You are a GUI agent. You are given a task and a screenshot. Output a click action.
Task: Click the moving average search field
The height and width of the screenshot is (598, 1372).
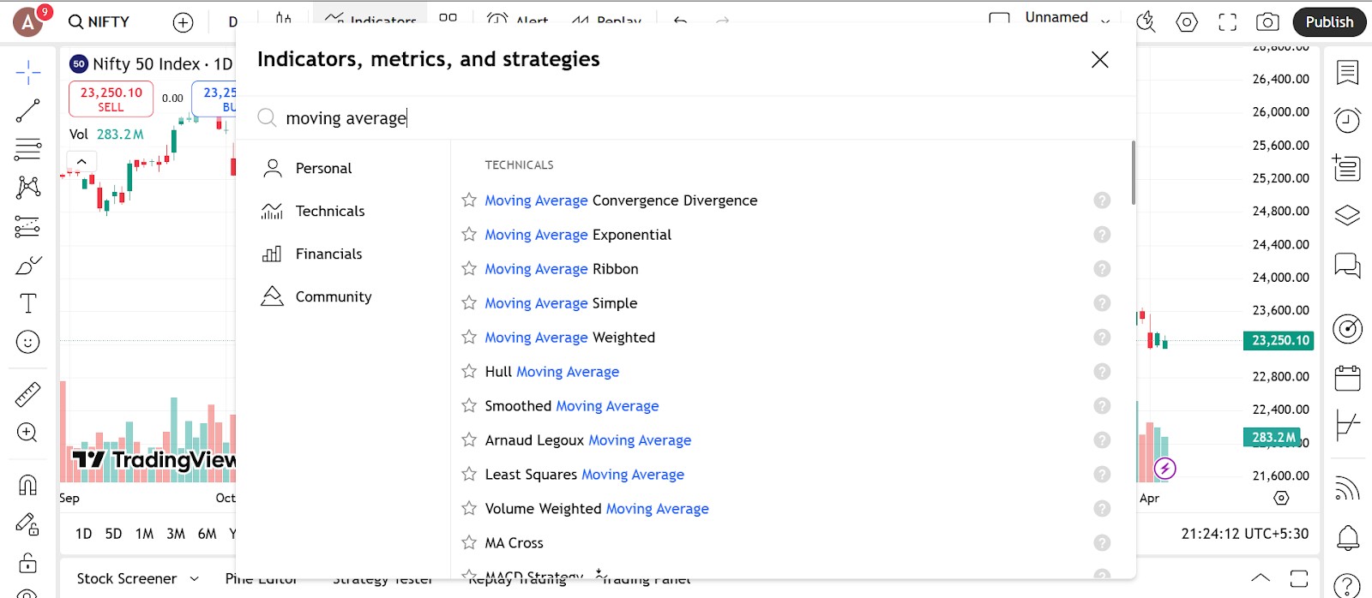coord(686,118)
